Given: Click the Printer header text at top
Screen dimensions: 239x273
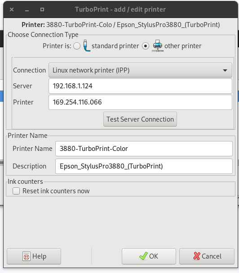Looking at the screenshot, I should pos(121,25).
